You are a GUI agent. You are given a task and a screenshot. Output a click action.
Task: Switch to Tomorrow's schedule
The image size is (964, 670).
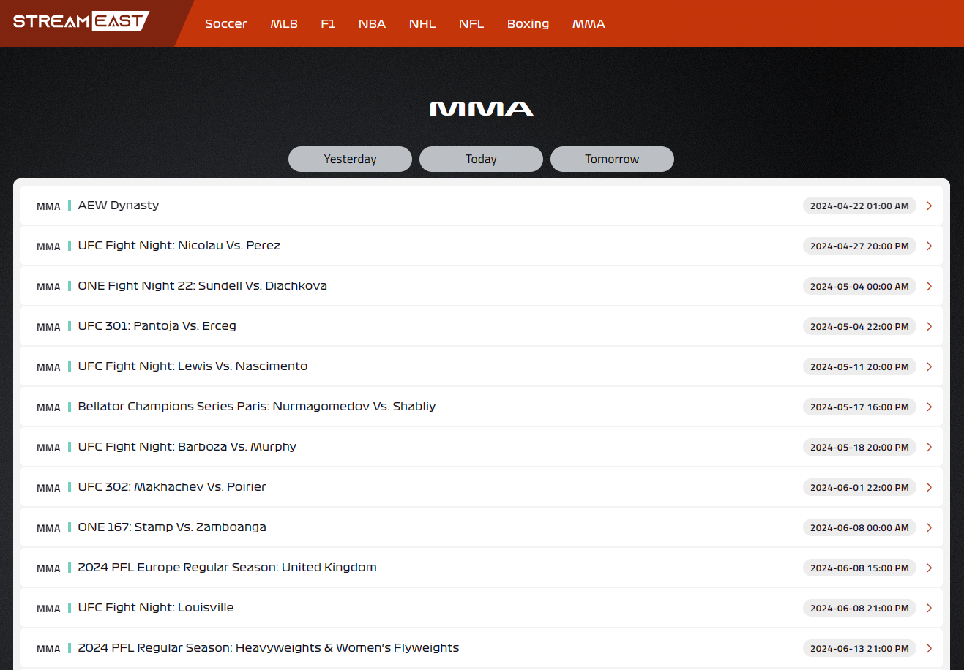(612, 159)
